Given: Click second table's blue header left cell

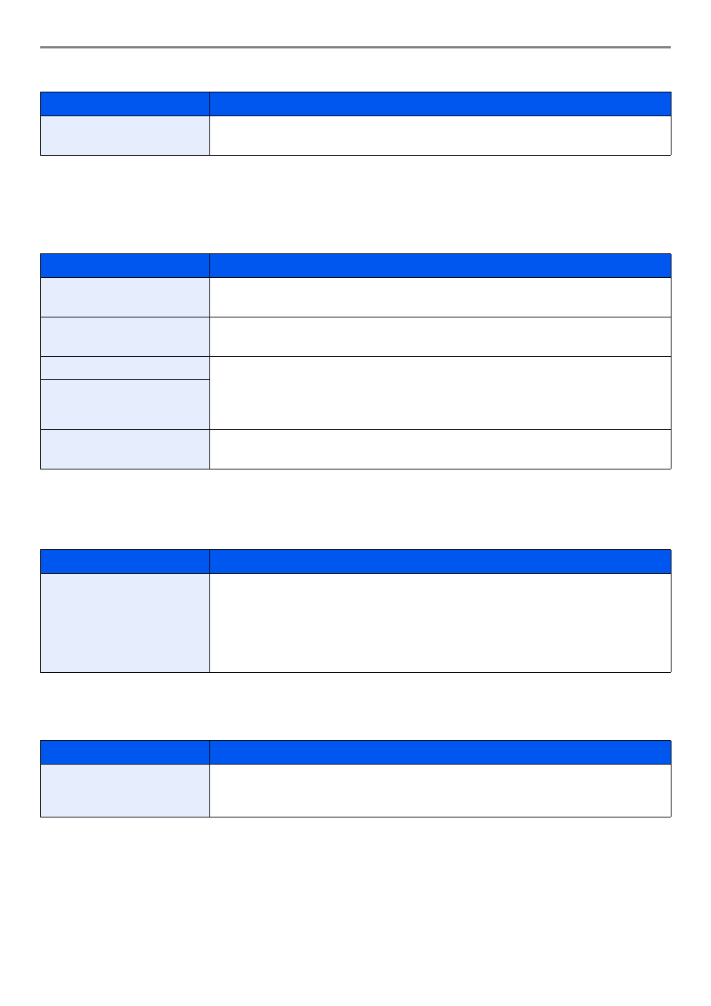Looking at the screenshot, I should point(125,266).
